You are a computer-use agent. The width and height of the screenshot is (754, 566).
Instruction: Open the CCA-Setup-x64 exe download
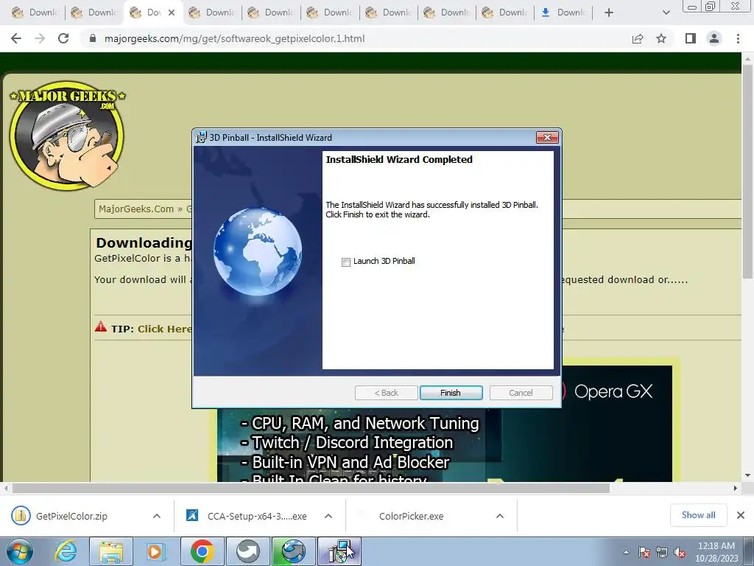[246, 516]
